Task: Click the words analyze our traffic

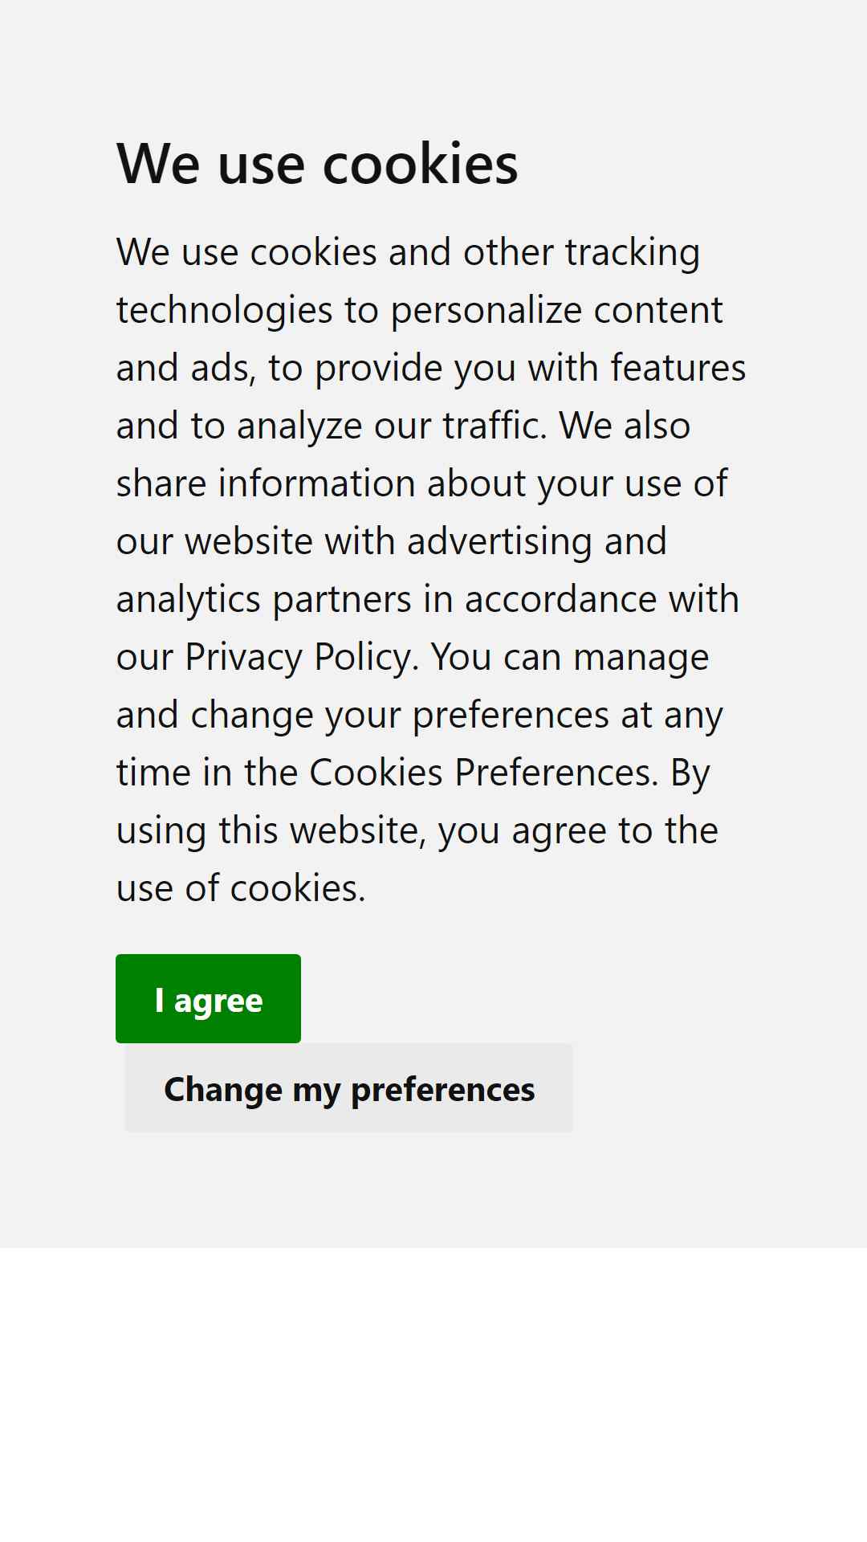Action: pos(392,426)
